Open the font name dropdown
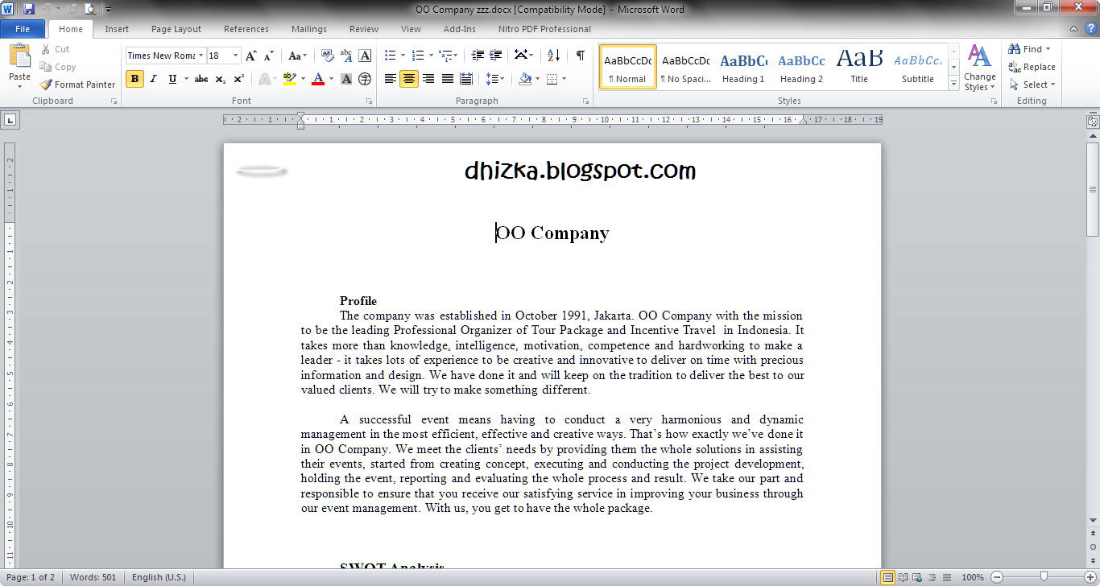 (x=201, y=56)
